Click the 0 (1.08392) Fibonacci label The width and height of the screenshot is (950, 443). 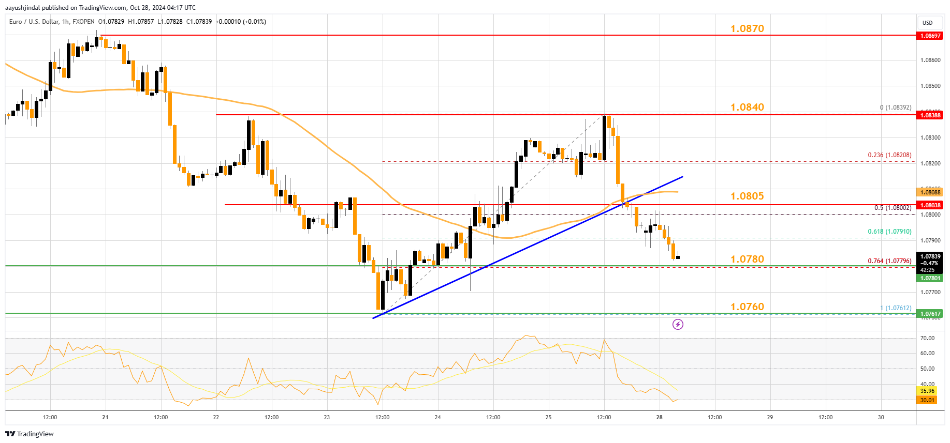click(896, 108)
